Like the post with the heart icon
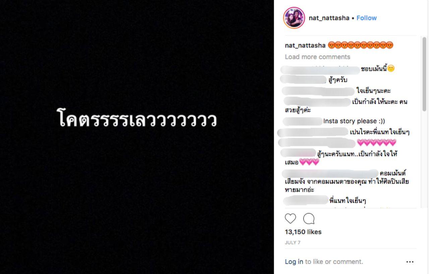Viewport: 429px width, 274px height. (290, 218)
